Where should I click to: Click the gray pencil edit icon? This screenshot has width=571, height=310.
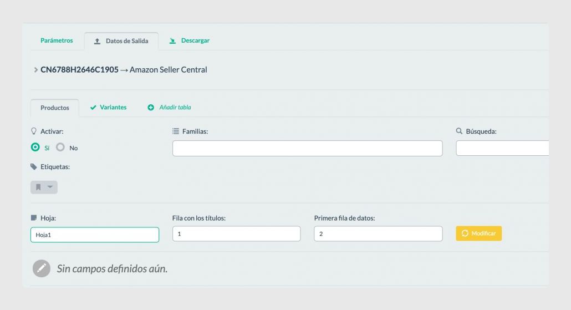click(x=42, y=268)
